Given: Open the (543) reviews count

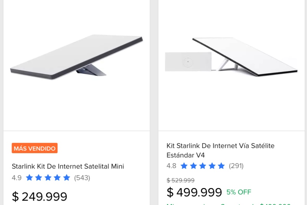Looking at the screenshot, I should coord(82,178).
